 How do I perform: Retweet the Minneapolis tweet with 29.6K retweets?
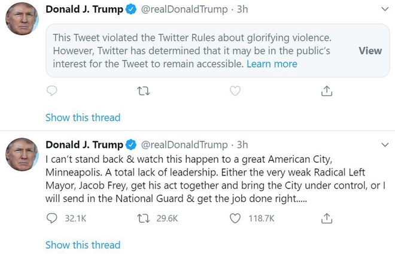click(x=144, y=218)
